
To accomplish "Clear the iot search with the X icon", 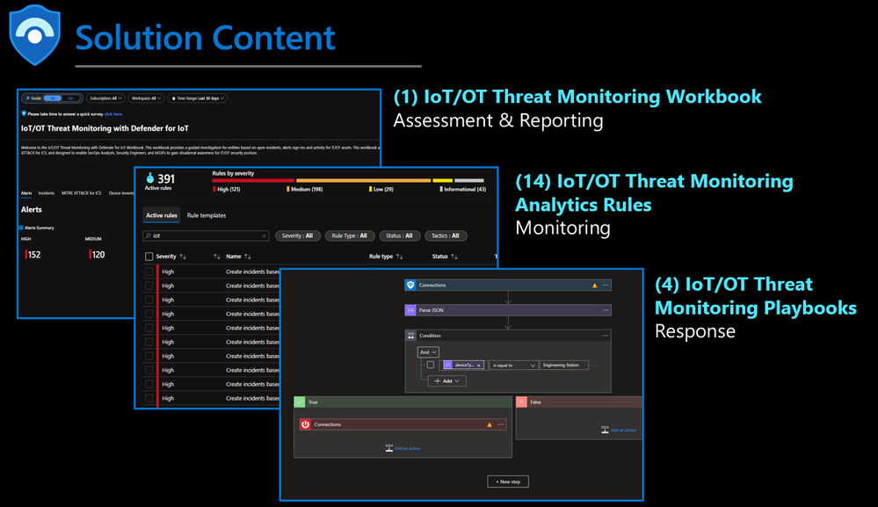I will 264,236.
